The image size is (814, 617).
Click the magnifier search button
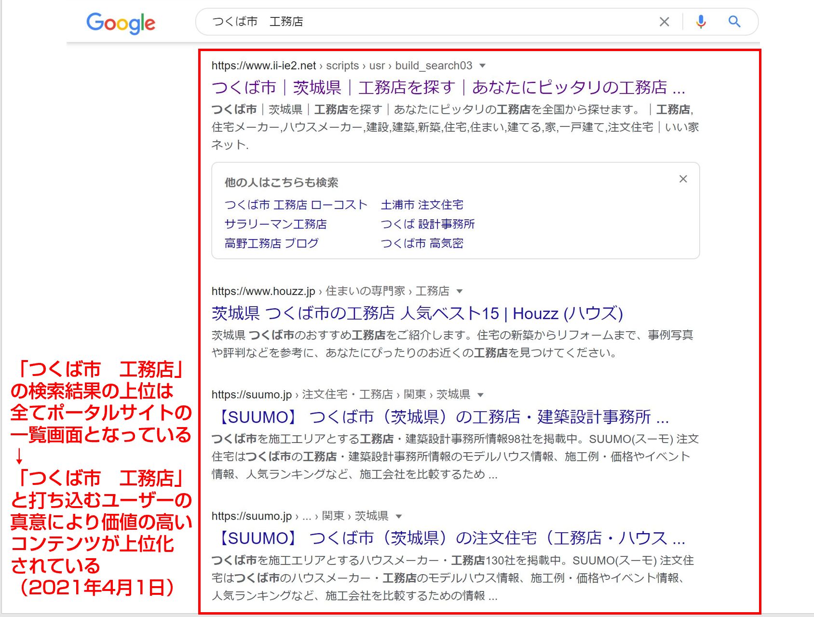pos(734,22)
